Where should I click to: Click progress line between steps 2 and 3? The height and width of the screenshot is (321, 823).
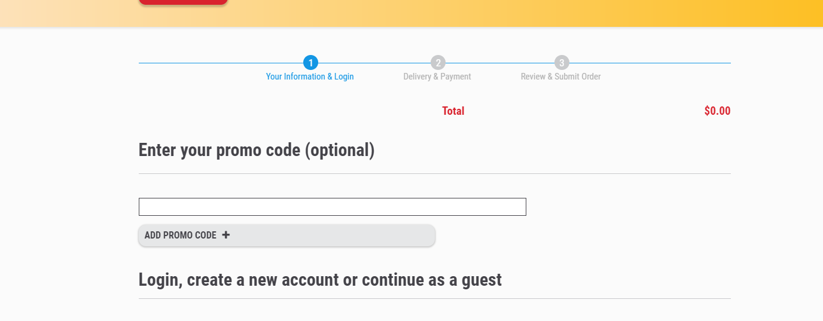point(499,63)
